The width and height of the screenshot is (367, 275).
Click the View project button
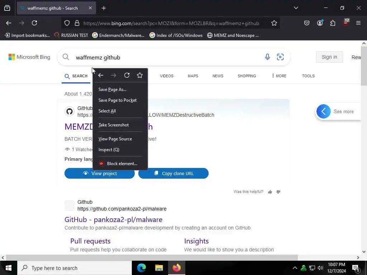coord(100,174)
